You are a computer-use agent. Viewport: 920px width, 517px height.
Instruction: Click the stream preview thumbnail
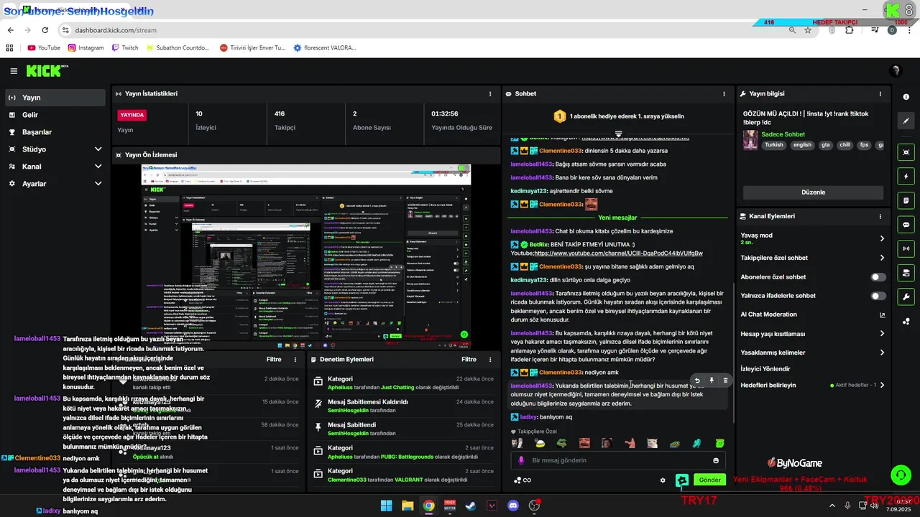pyautogui.click(x=305, y=257)
